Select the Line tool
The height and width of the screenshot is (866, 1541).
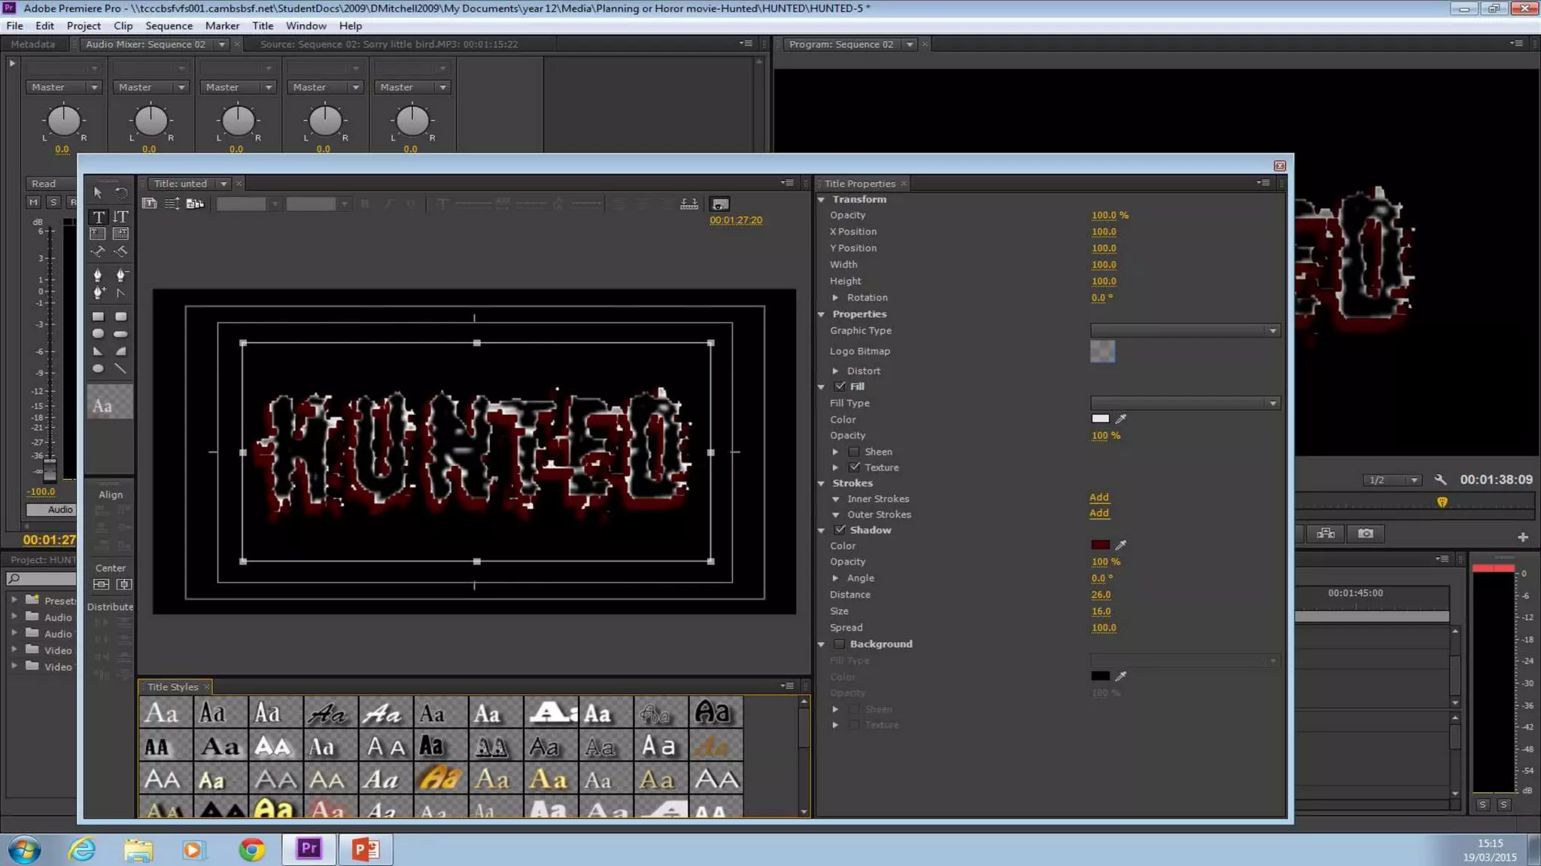tap(120, 368)
